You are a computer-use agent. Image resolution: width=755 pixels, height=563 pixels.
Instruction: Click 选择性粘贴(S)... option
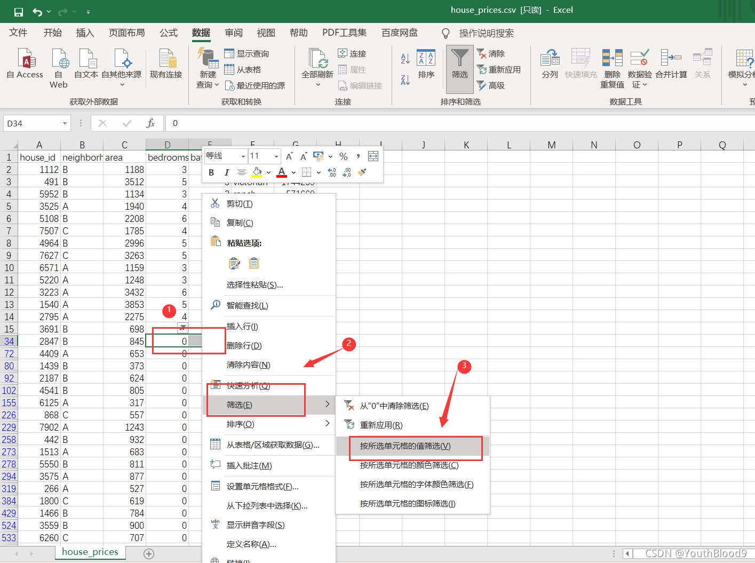pyautogui.click(x=269, y=285)
